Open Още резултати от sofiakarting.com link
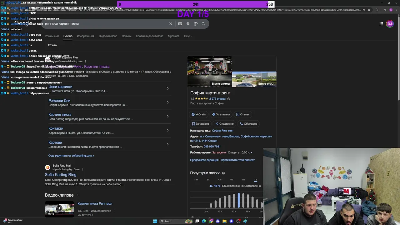400x225 pixels. coord(71,156)
